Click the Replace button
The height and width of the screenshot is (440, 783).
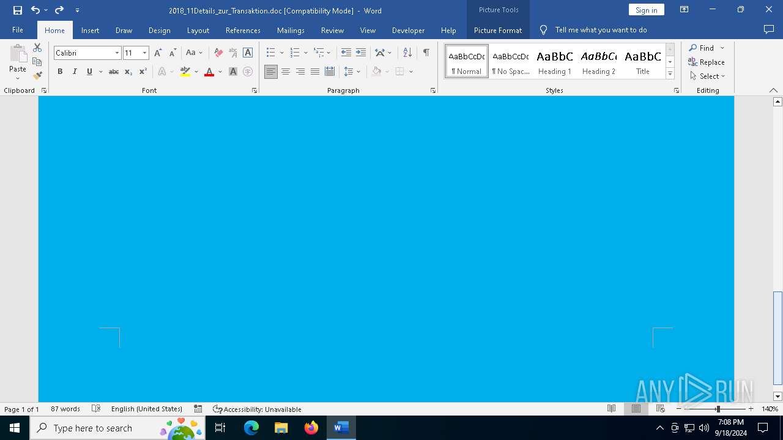707,62
